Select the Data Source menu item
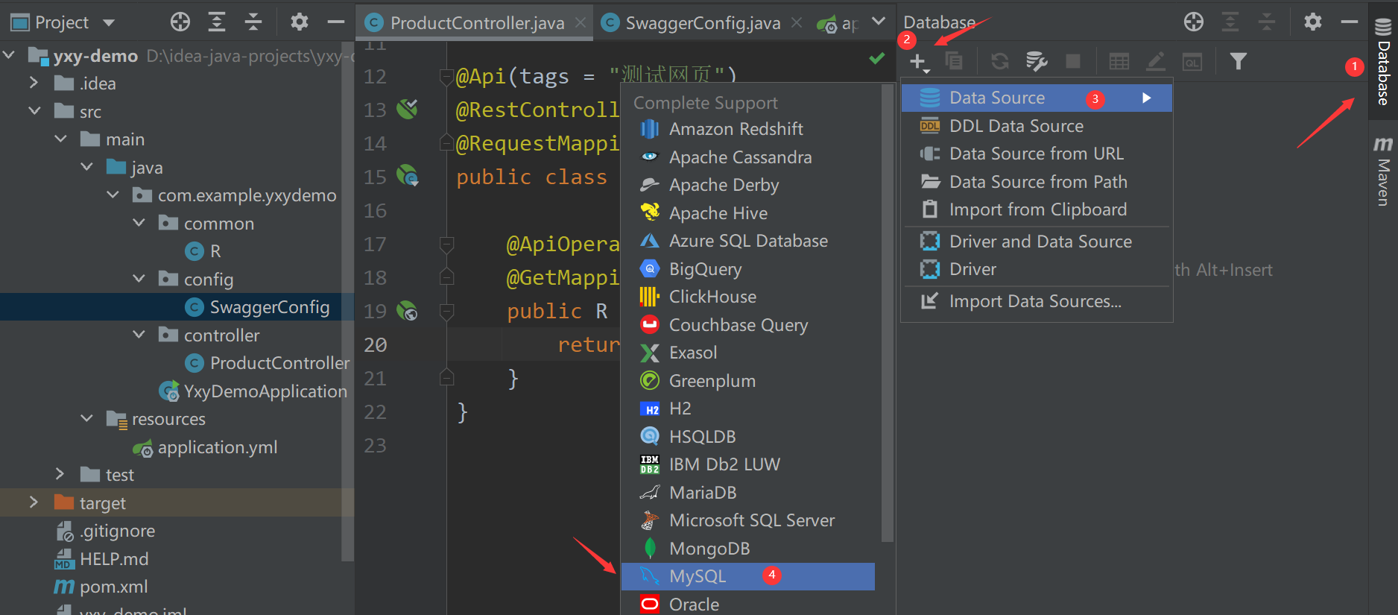This screenshot has width=1398, height=615. click(1037, 98)
